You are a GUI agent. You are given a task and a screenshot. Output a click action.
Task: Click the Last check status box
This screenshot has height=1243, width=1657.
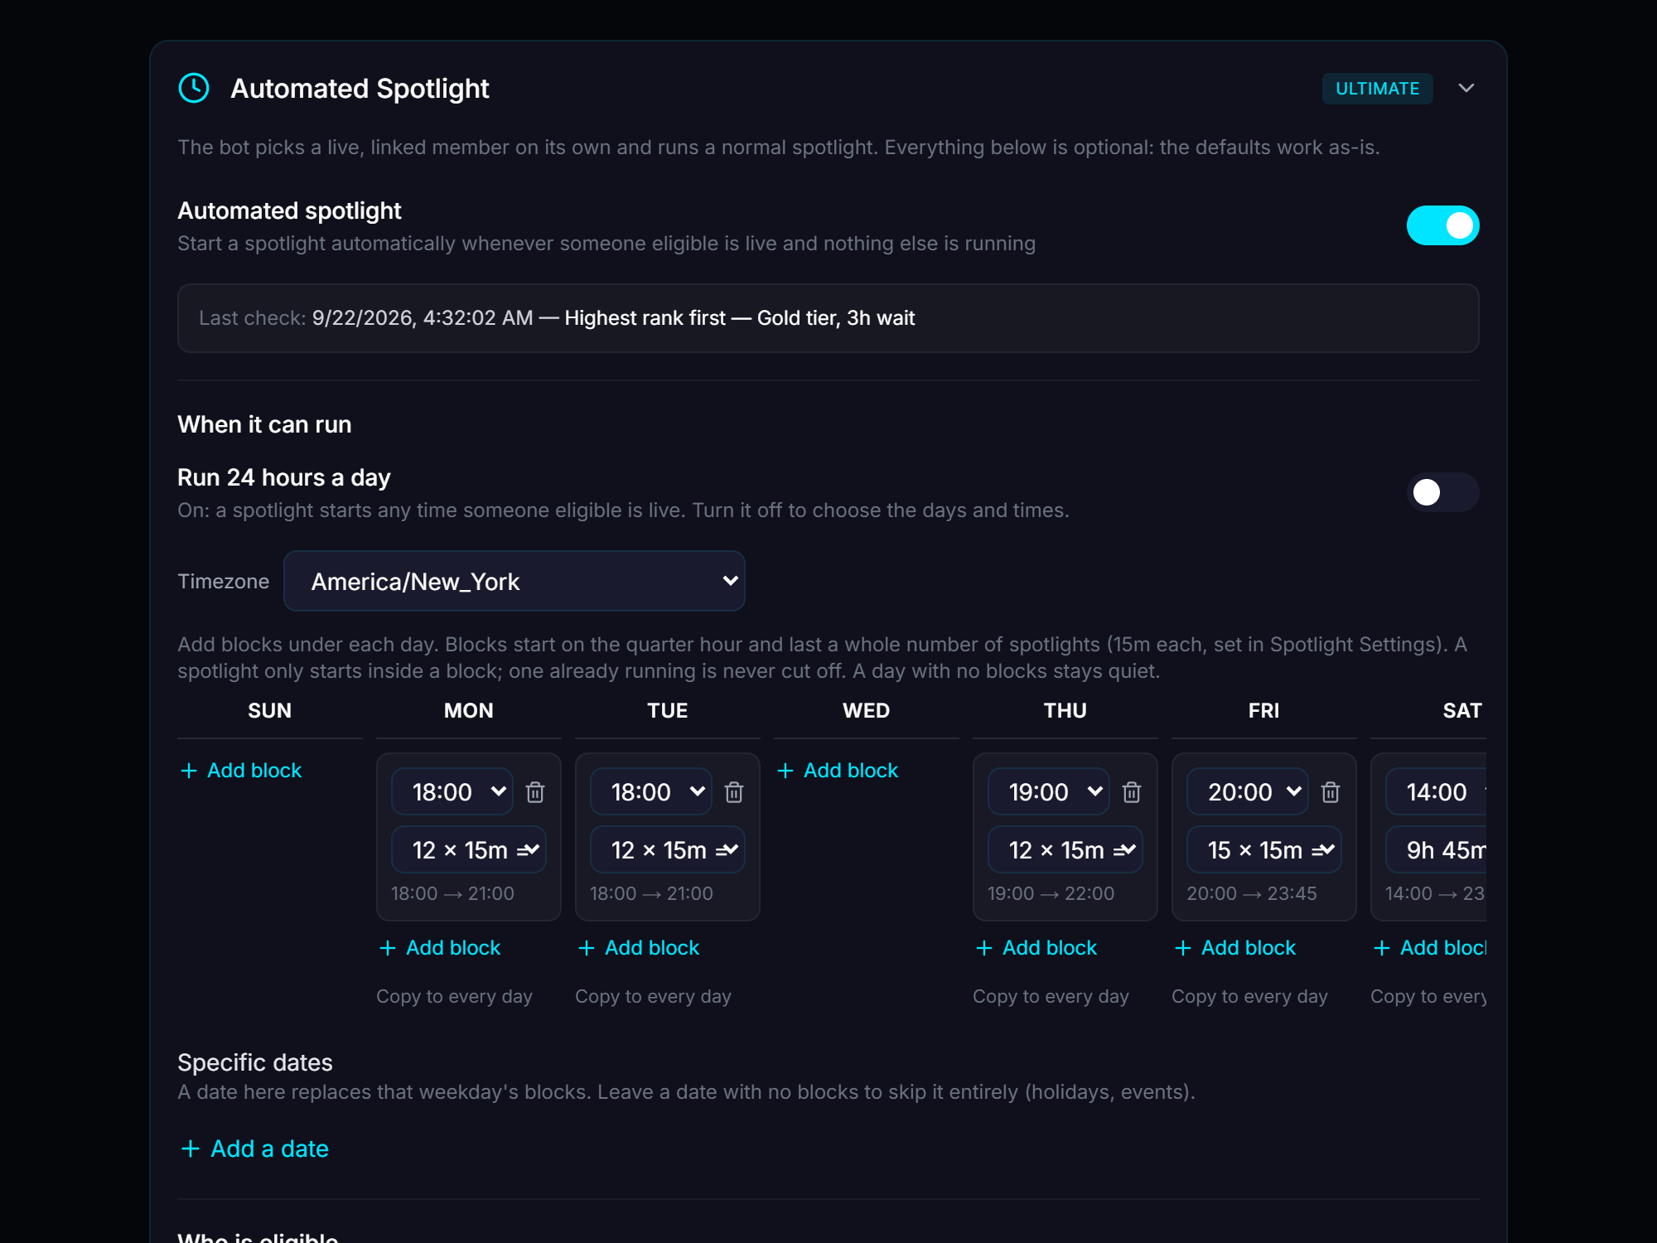(x=828, y=318)
